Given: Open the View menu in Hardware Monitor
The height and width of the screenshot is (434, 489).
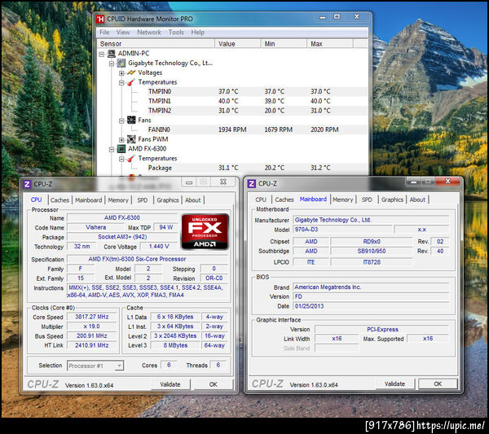Looking at the screenshot, I should pos(123,33).
